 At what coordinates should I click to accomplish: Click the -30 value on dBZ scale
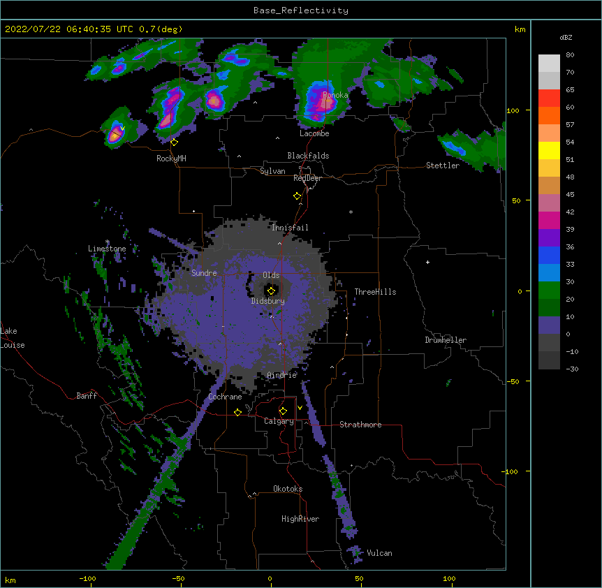(x=572, y=369)
